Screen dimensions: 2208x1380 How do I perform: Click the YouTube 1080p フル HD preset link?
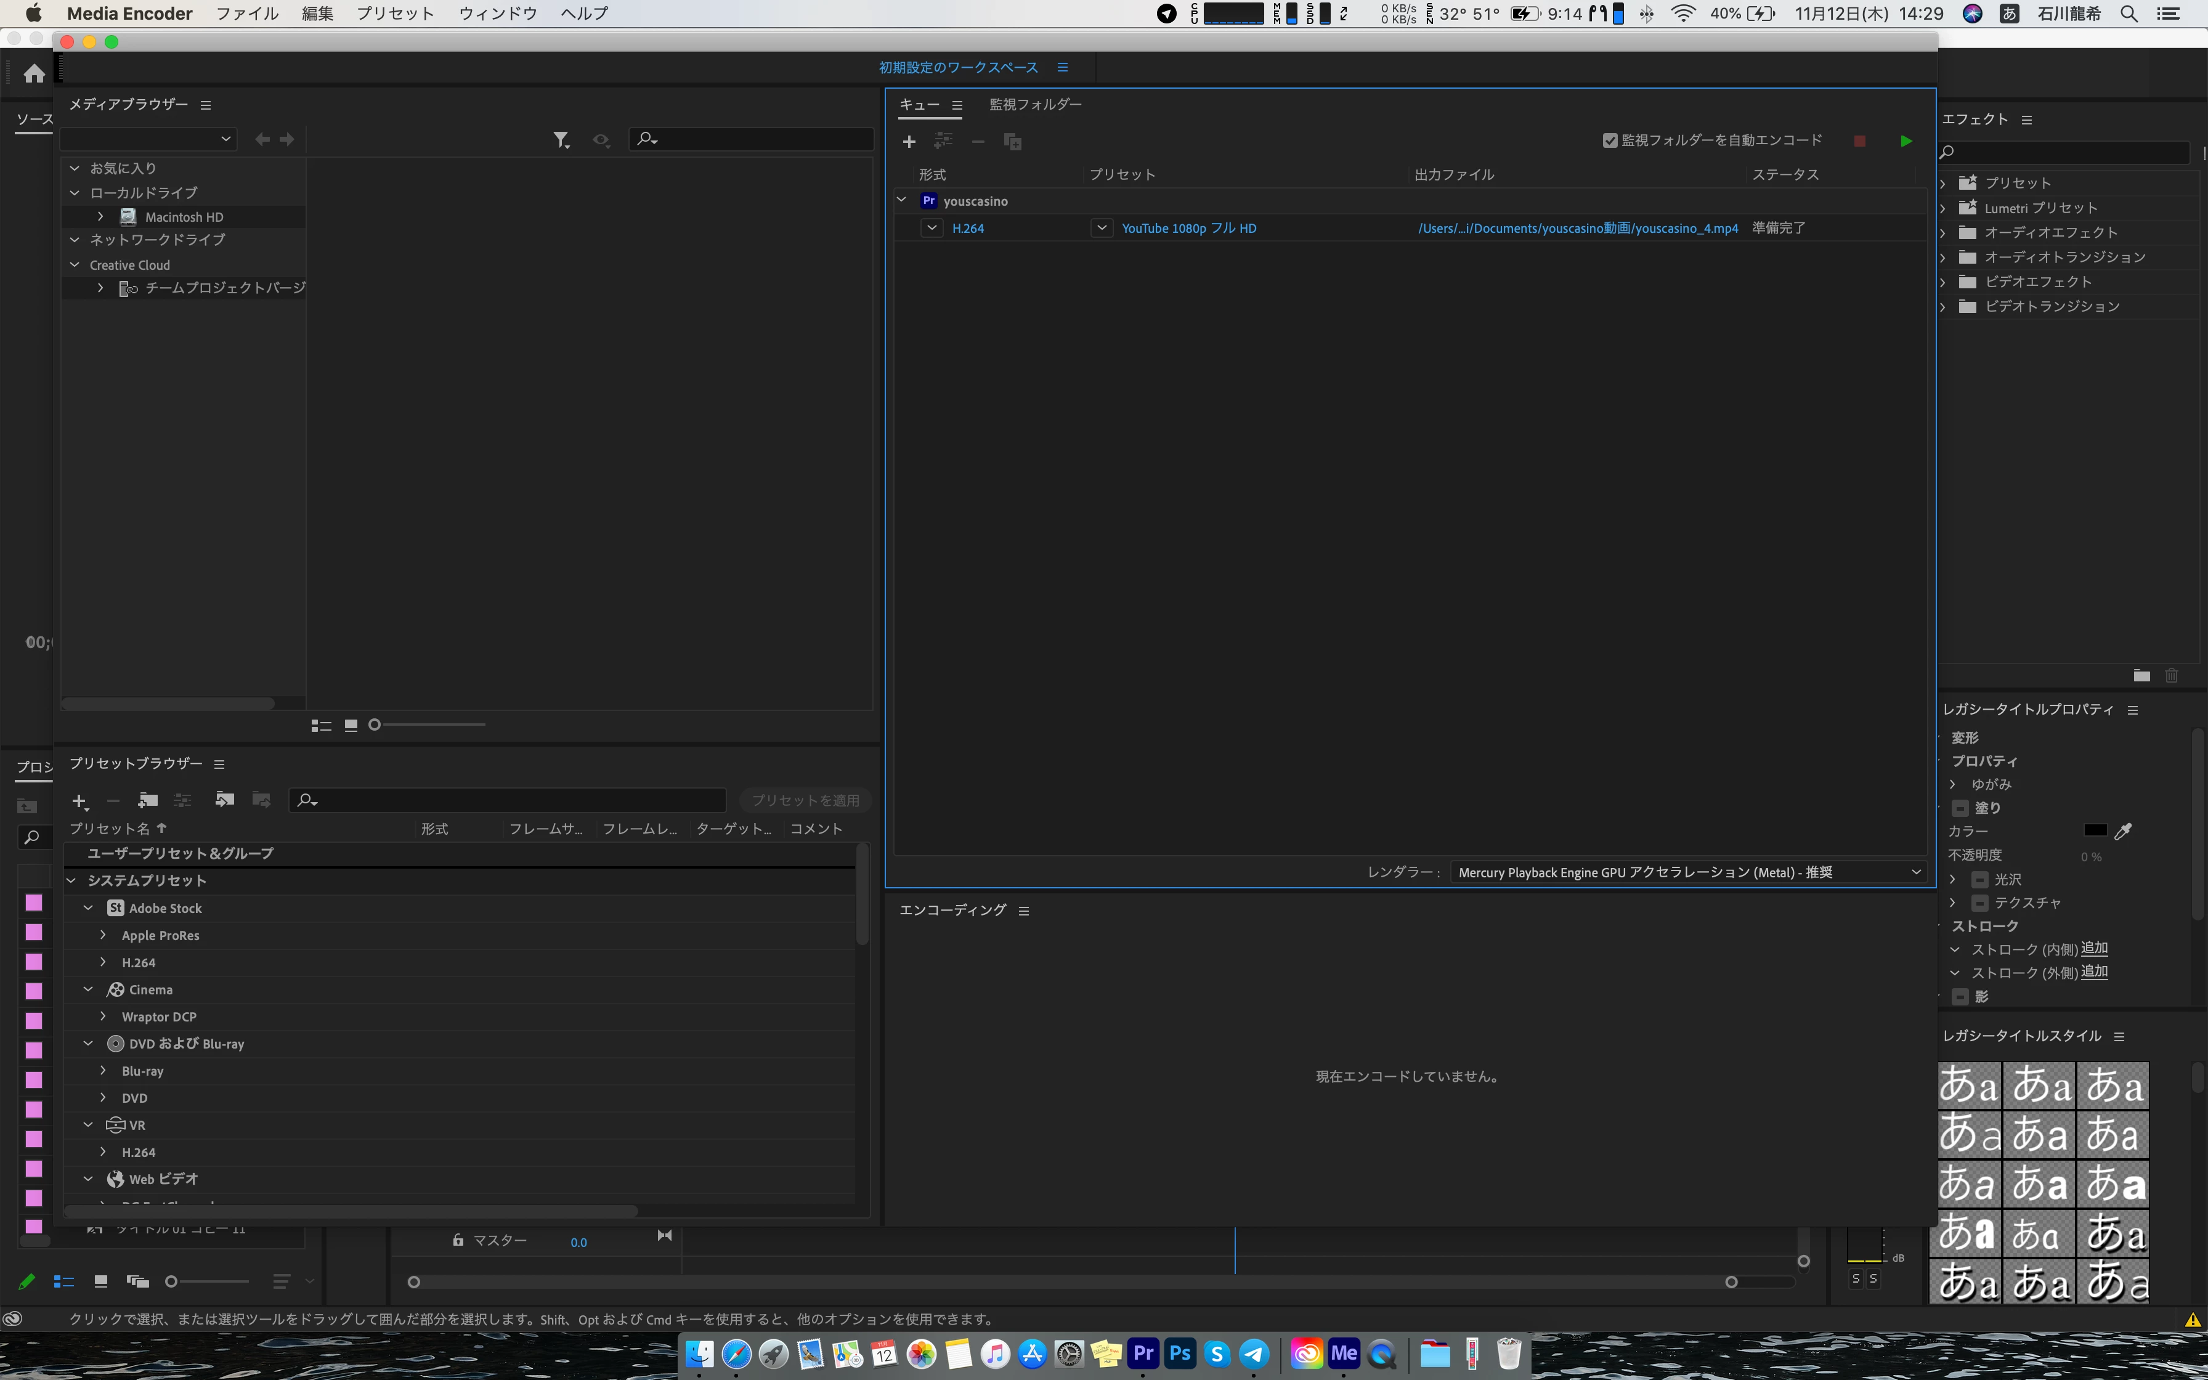point(1189,228)
